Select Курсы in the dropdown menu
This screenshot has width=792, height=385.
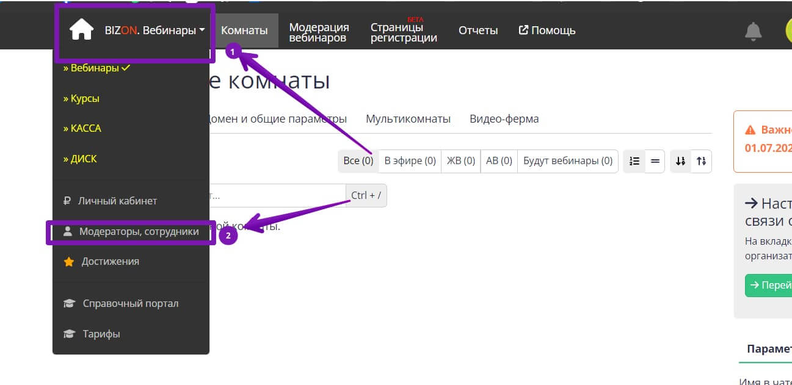(x=81, y=98)
